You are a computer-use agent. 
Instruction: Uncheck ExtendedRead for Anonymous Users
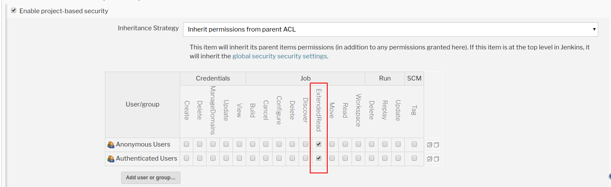point(319,144)
